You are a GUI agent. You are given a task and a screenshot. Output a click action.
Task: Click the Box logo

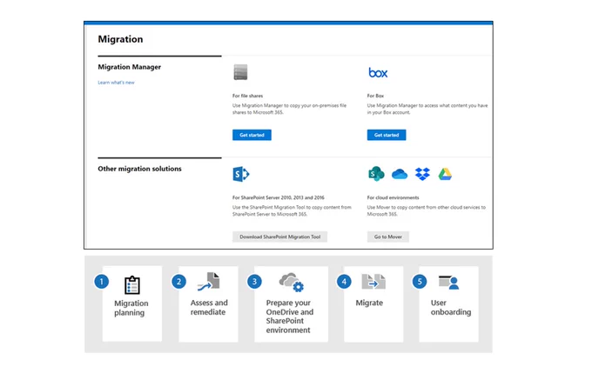[x=378, y=72]
